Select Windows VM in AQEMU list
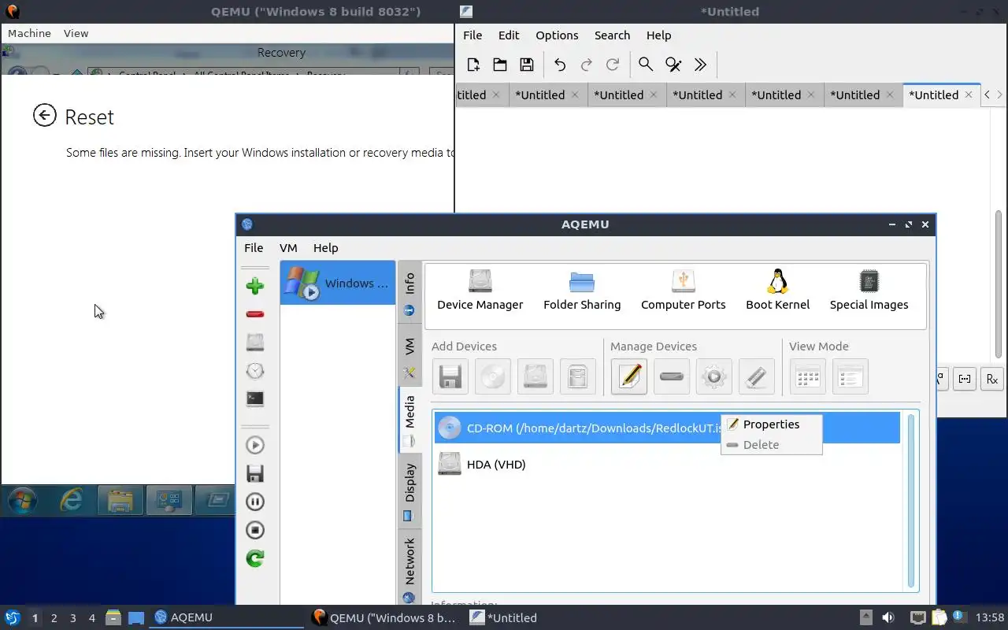The width and height of the screenshot is (1008, 630). coord(338,283)
